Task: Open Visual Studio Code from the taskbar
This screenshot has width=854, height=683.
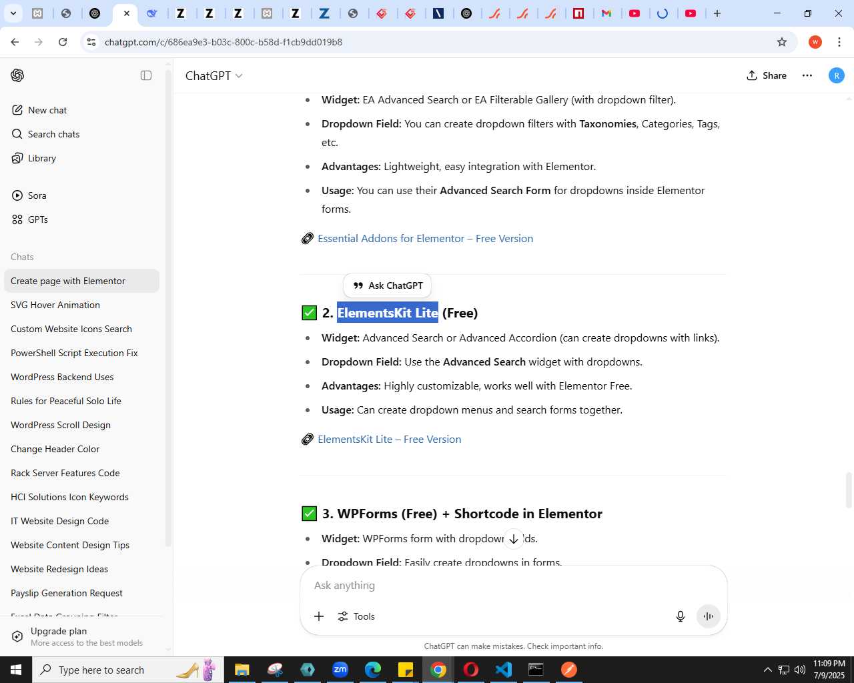Action: [x=504, y=670]
